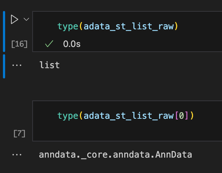Place cursor on 'type' keyword in first cell
Screen dimensions: 222x173
click(x=68, y=26)
